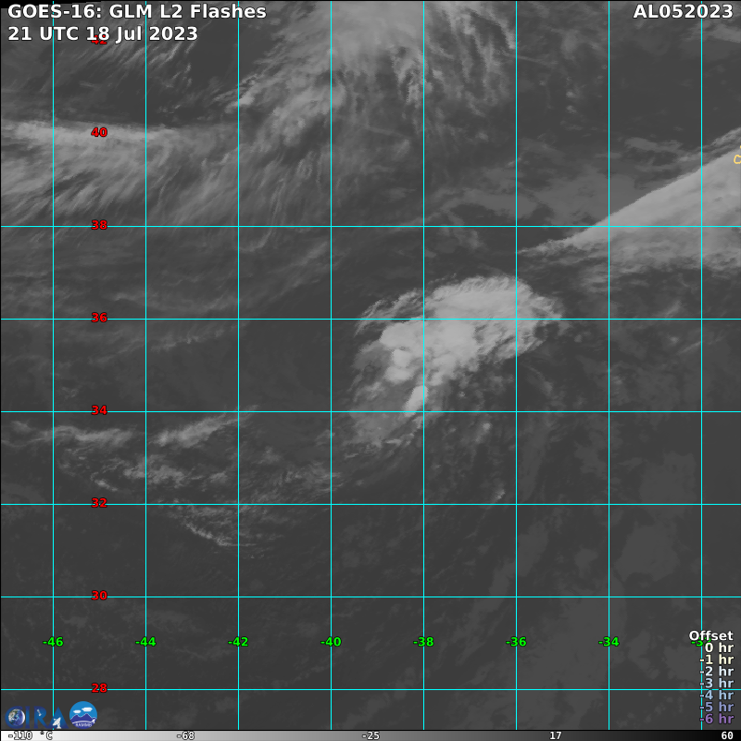The width and height of the screenshot is (741, 741).
Task: Click the "-110 °C" colorbar label
Action: pos(31,735)
